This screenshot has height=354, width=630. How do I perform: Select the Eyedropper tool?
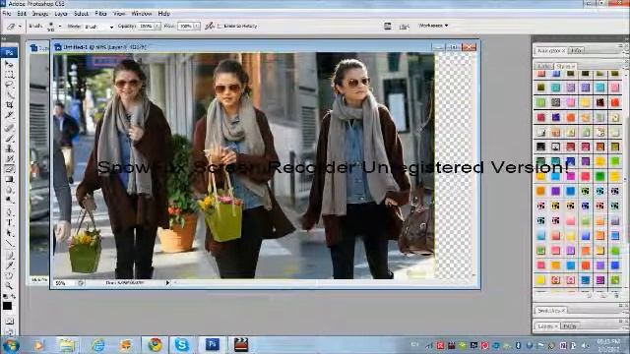click(9, 265)
